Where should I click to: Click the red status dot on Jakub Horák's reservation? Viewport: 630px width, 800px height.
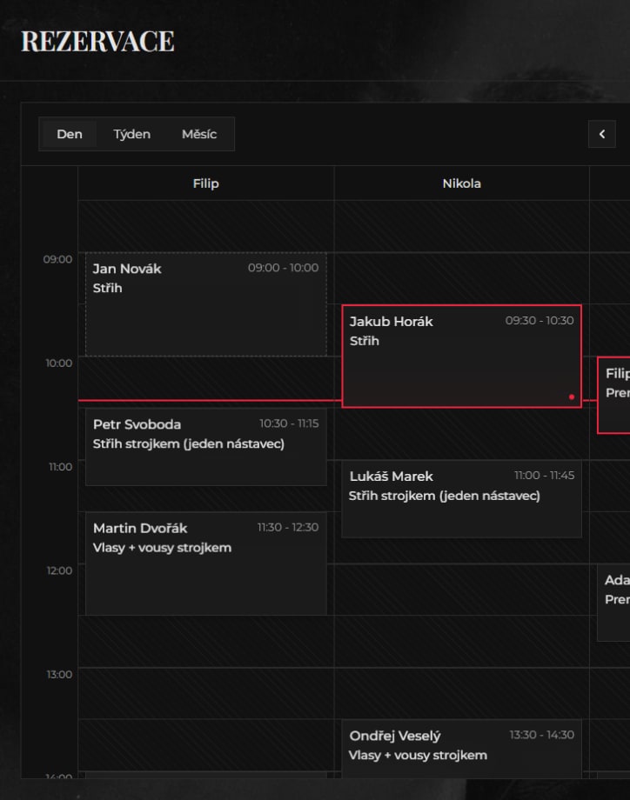pyautogui.click(x=572, y=397)
